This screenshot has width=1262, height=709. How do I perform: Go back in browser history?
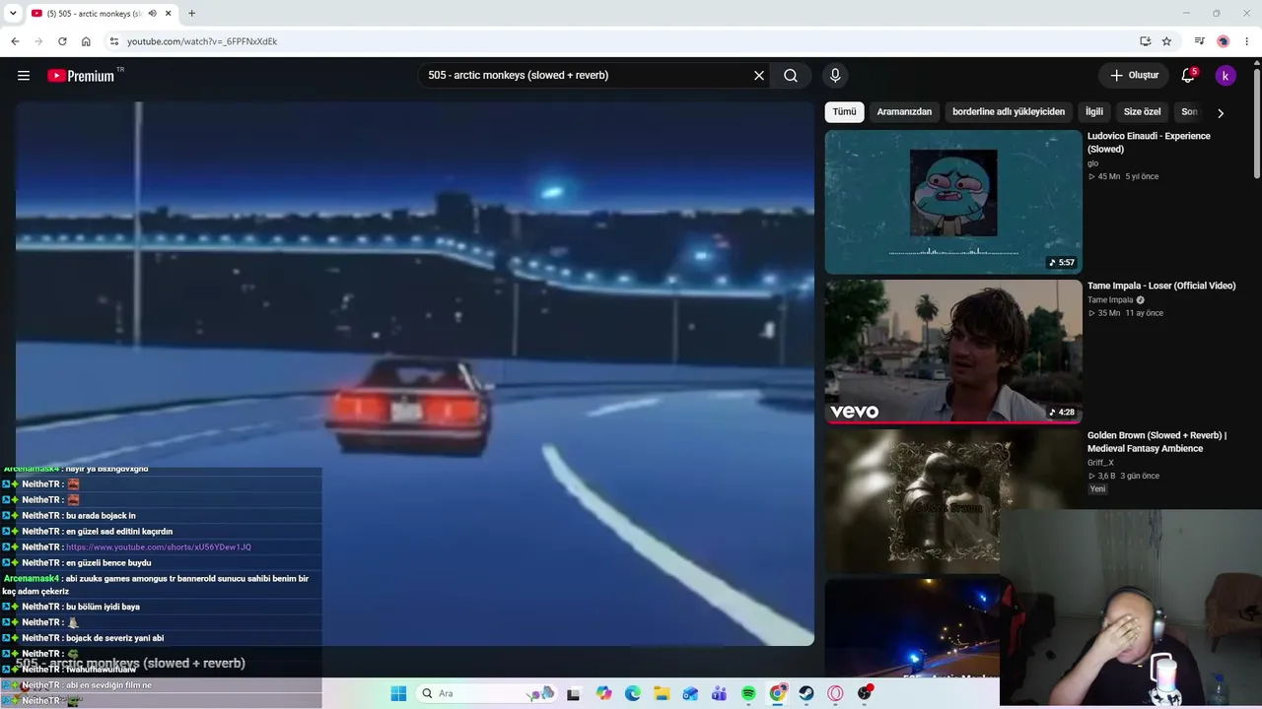coord(15,41)
